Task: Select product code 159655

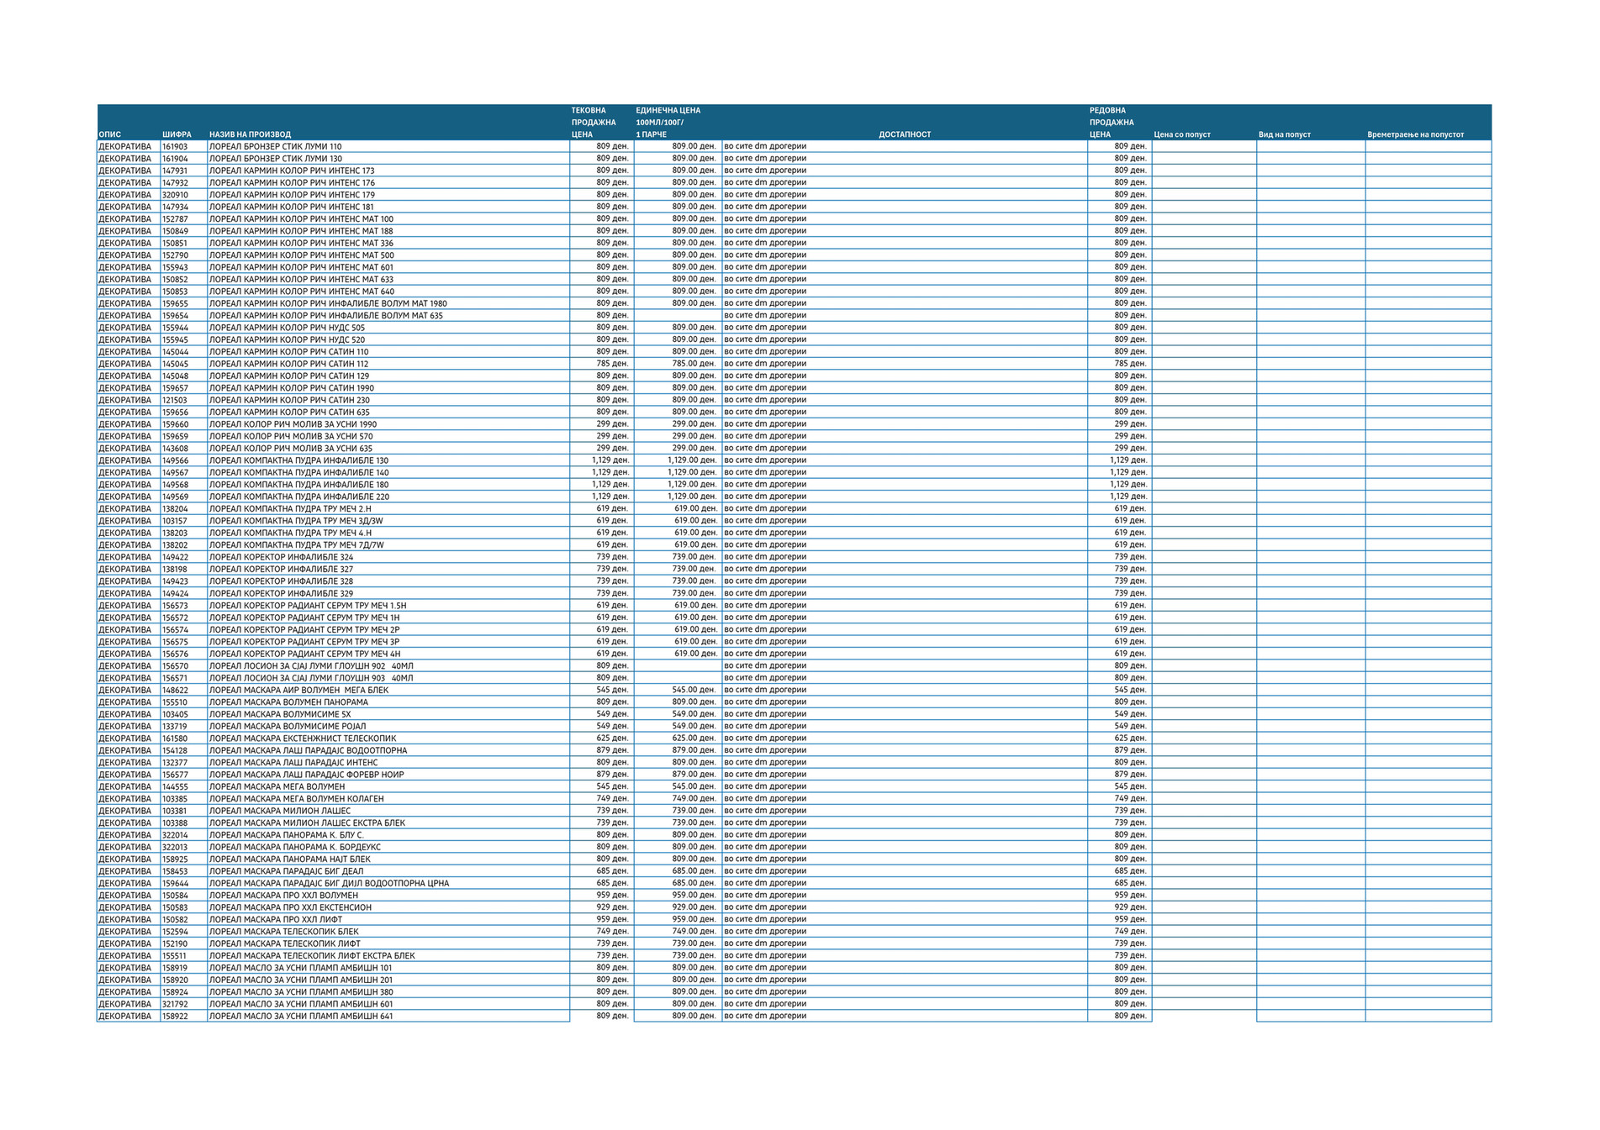Action: tap(175, 303)
